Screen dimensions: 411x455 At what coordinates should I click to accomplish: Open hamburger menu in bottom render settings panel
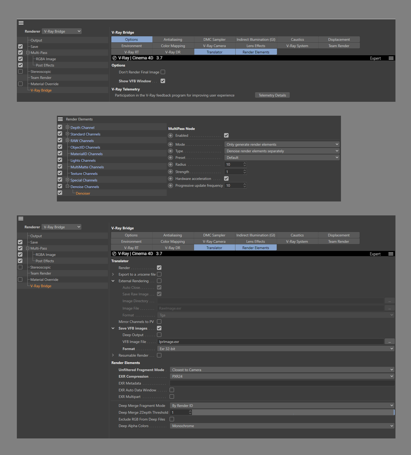click(21, 219)
